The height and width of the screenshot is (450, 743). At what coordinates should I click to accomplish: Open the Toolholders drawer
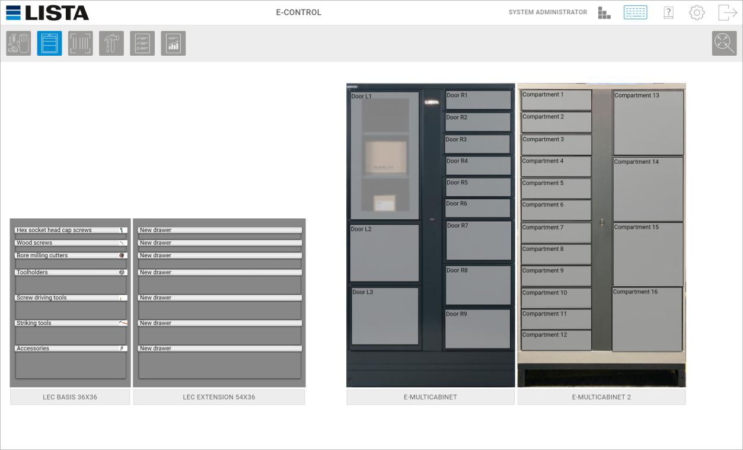tap(71, 273)
